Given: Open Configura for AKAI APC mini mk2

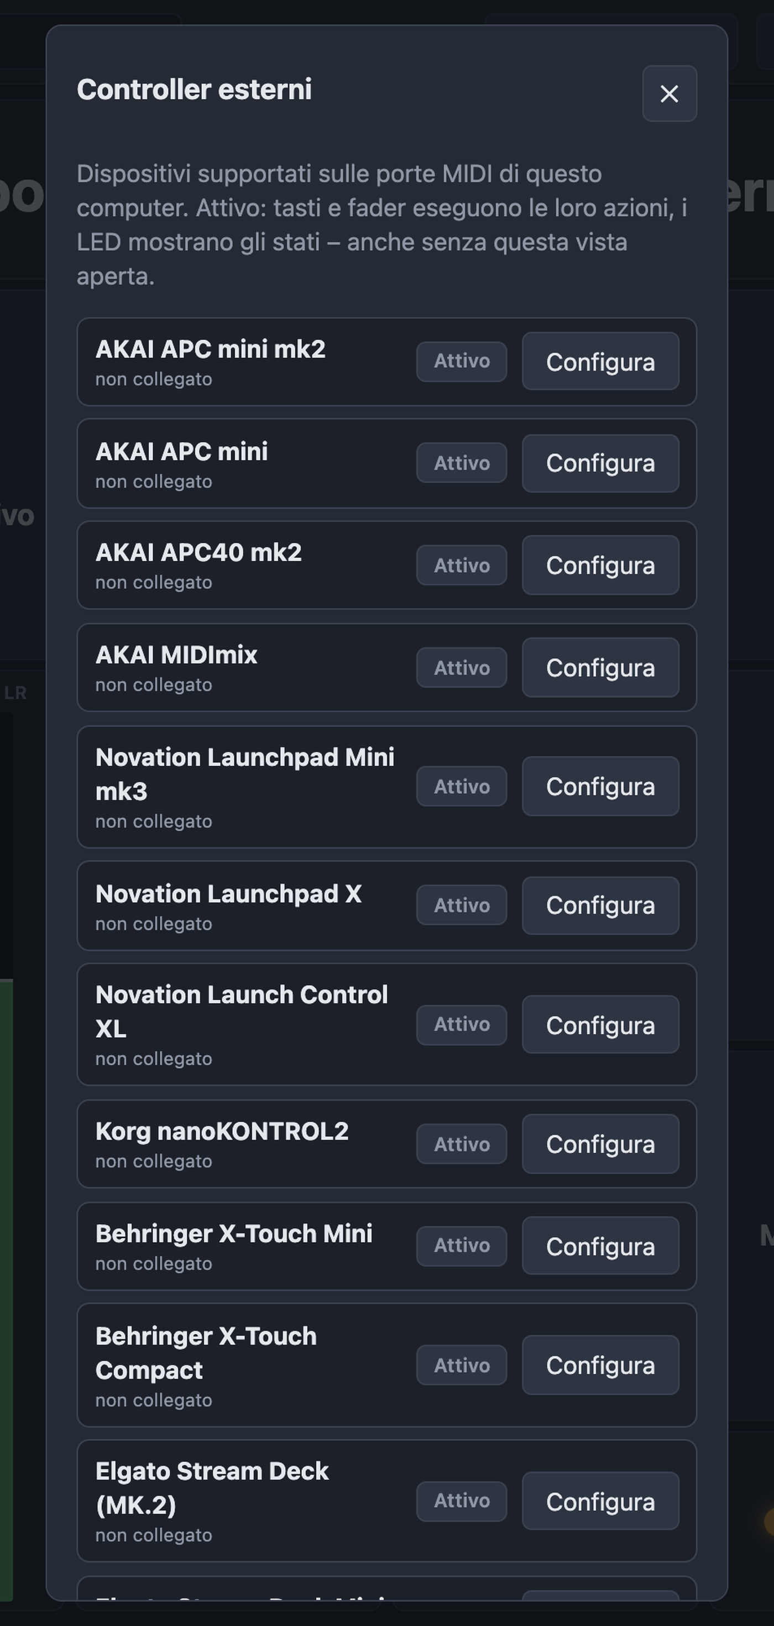Looking at the screenshot, I should [x=600, y=362].
